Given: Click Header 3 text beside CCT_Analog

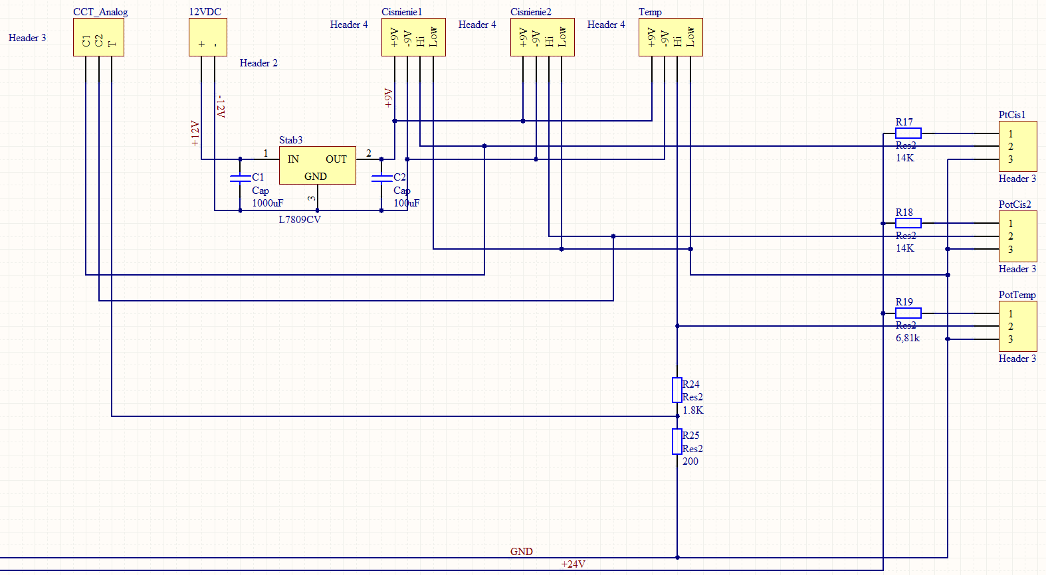Looking at the screenshot, I should point(27,38).
